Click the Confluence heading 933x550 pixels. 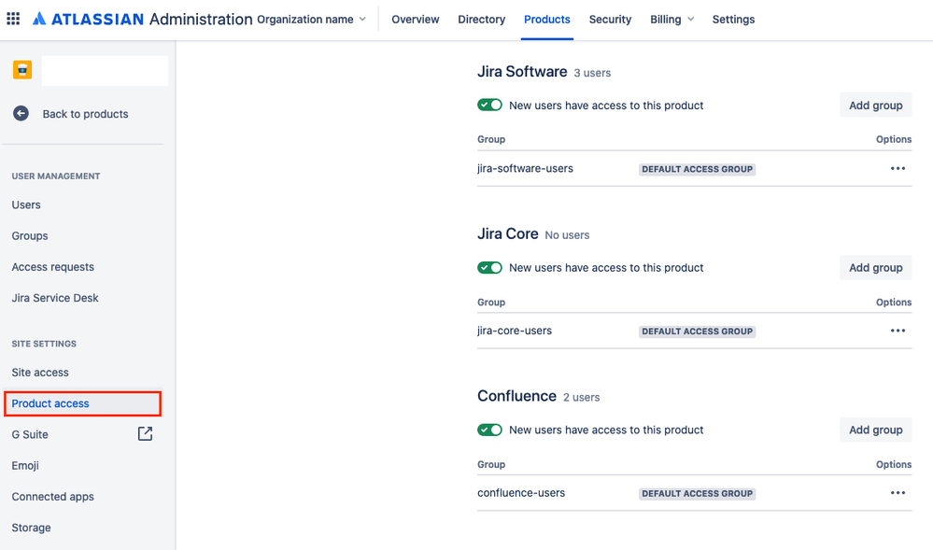pos(517,396)
